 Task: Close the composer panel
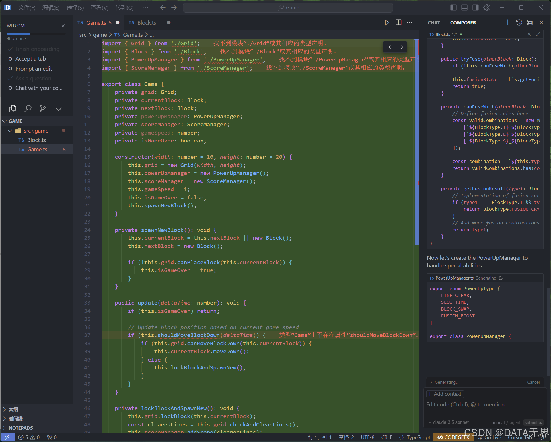pyautogui.click(x=541, y=22)
